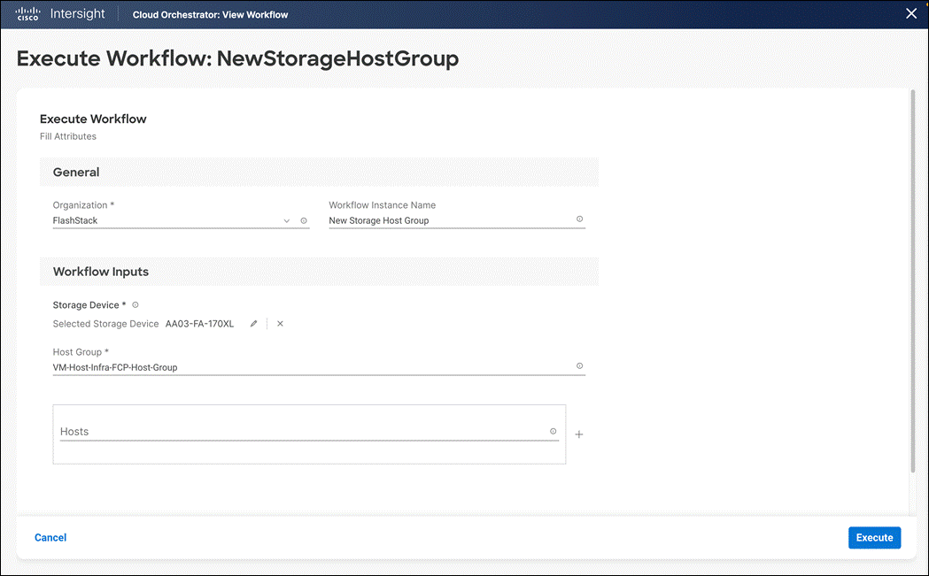Click the Organization dropdown chevron arrow
This screenshot has width=929, height=576.
[x=287, y=219]
